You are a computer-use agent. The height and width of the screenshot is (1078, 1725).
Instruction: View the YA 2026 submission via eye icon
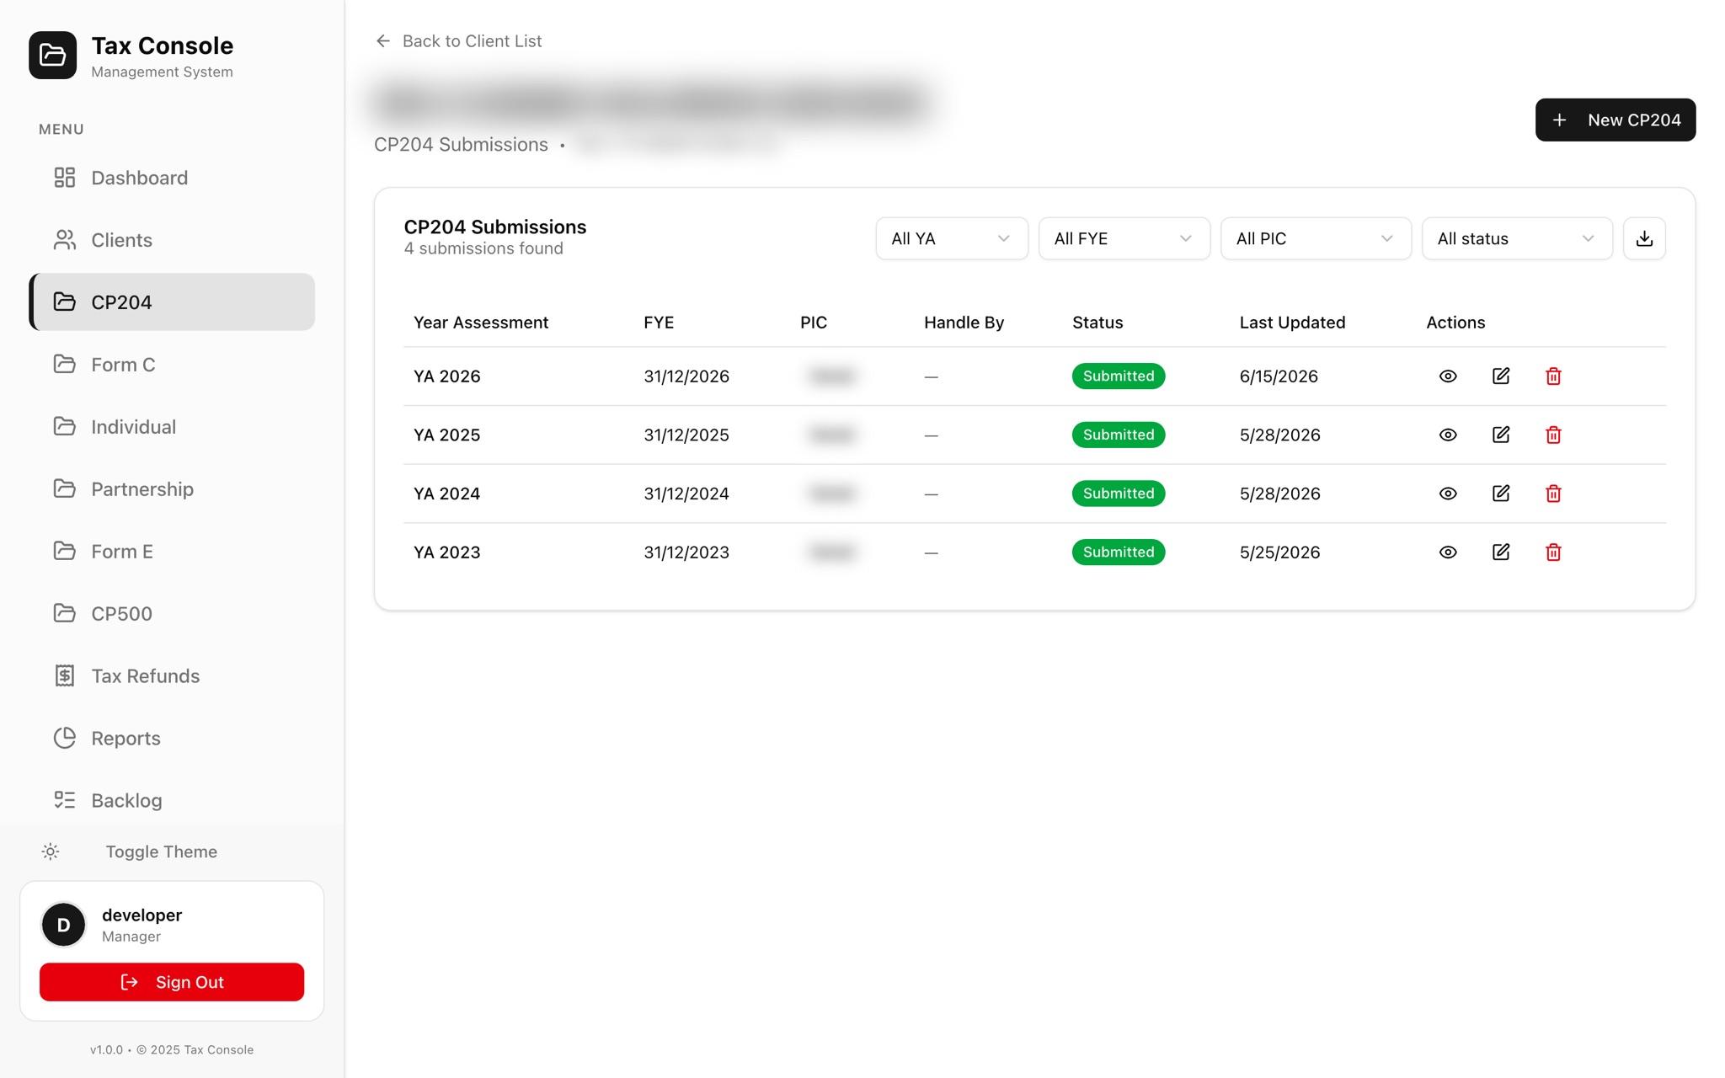pyautogui.click(x=1448, y=376)
